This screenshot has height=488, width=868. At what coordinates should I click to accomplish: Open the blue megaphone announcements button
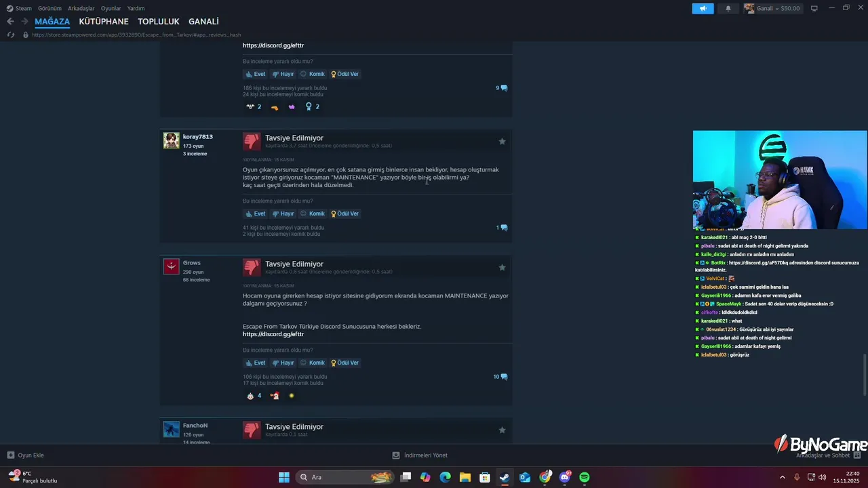(703, 8)
